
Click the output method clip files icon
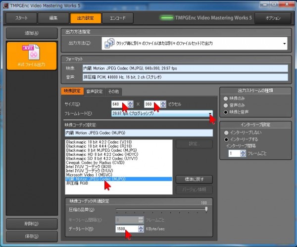tap(108, 43)
